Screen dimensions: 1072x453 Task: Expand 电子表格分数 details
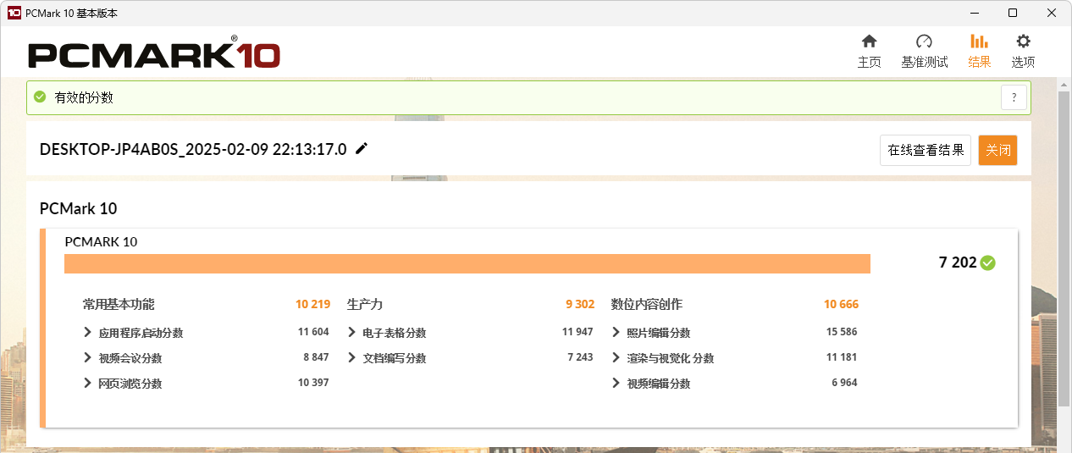[352, 332]
